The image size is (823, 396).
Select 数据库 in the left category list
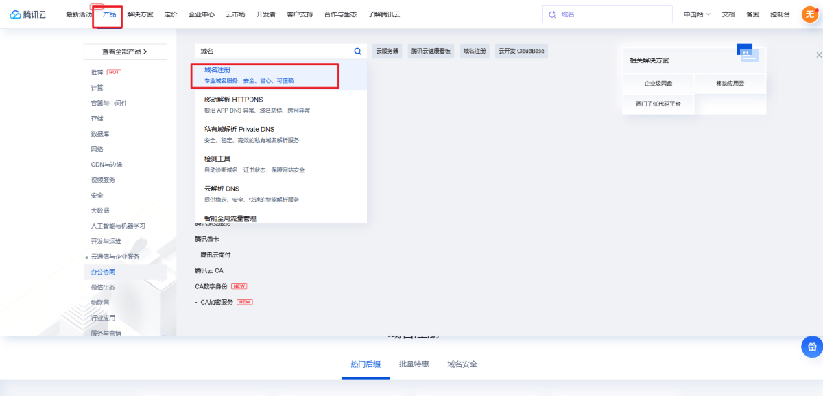100,134
